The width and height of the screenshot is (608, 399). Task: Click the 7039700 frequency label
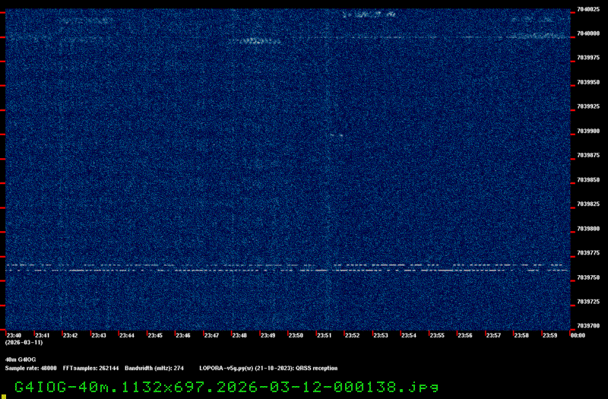coord(588,326)
